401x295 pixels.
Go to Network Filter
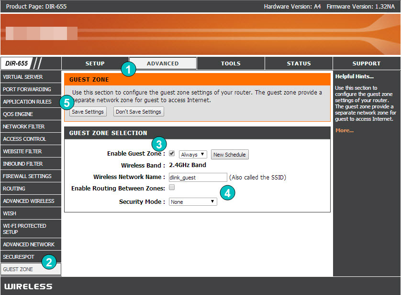coord(31,126)
